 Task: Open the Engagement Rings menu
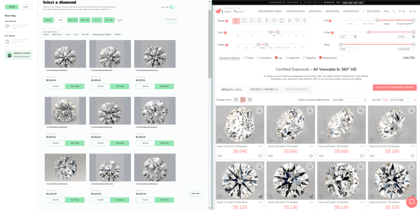click(270, 11)
